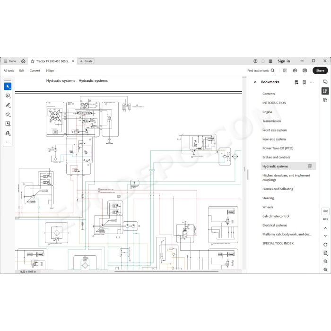This screenshot has width=331, height=331.
Task: Select the arrow selection tool
Action: tap(8, 87)
